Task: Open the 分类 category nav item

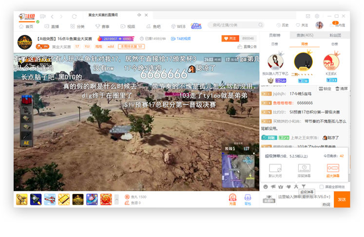Action: click(x=77, y=26)
